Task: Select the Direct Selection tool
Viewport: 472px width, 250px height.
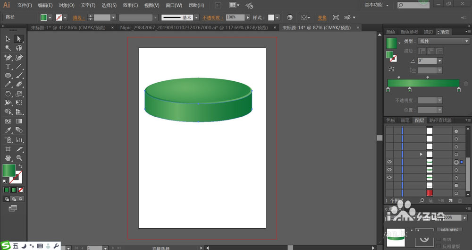Action: point(19,39)
